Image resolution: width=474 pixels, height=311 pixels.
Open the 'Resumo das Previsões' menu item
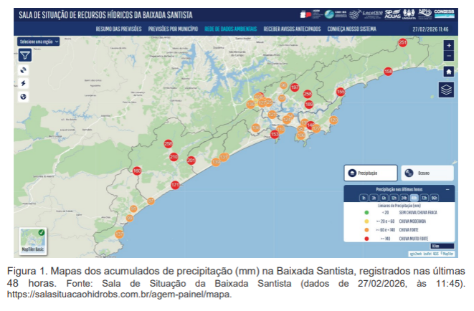[119, 29]
